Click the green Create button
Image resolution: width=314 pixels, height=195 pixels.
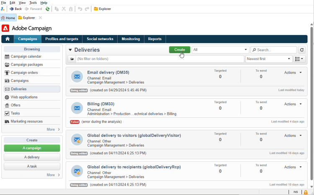[180, 50]
